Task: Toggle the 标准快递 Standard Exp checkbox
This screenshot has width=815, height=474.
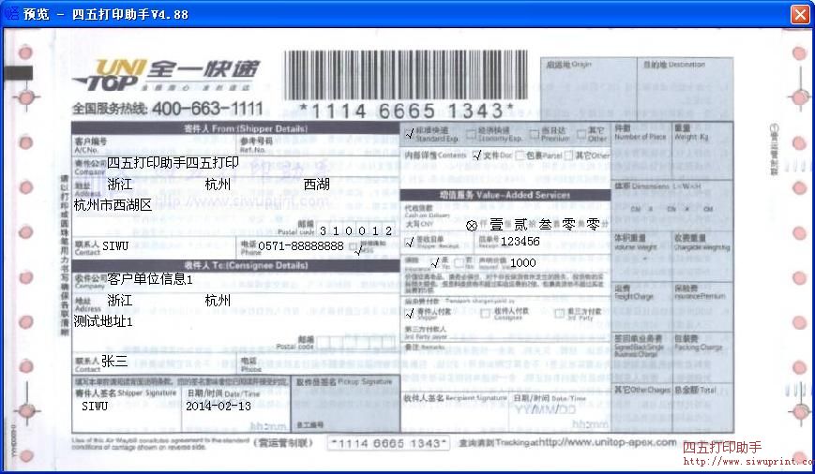Action: (x=410, y=134)
